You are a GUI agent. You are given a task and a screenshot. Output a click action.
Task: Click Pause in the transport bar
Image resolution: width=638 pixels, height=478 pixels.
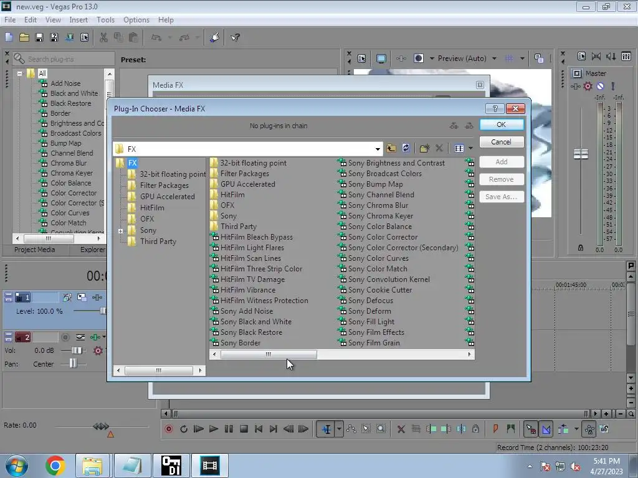click(x=229, y=429)
